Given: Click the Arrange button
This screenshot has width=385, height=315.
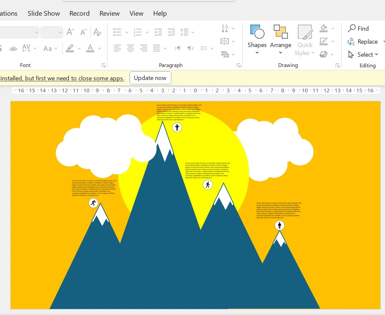Looking at the screenshot, I should 280,40.
